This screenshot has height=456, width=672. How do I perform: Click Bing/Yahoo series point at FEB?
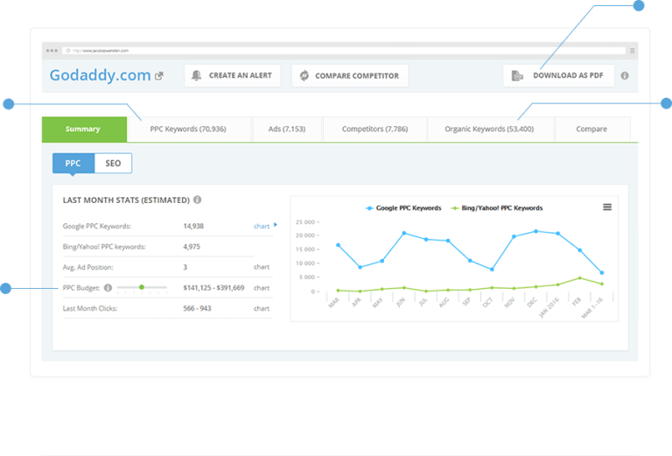click(580, 278)
